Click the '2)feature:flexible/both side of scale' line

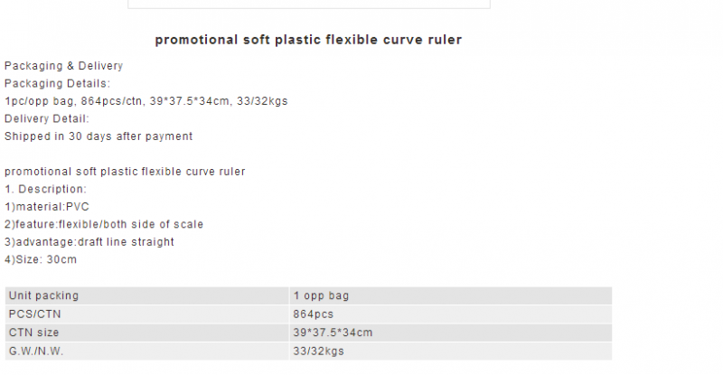104,224
